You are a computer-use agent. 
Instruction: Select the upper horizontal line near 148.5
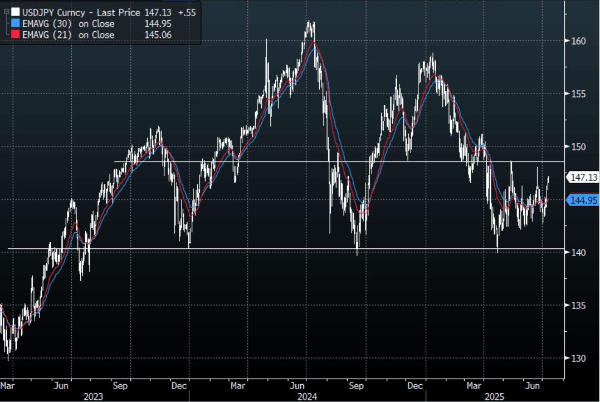[339, 162]
